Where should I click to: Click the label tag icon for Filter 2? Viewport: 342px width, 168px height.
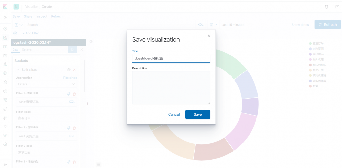[69, 128]
